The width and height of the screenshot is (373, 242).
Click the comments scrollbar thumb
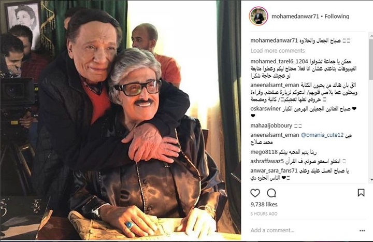(x=371, y=59)
